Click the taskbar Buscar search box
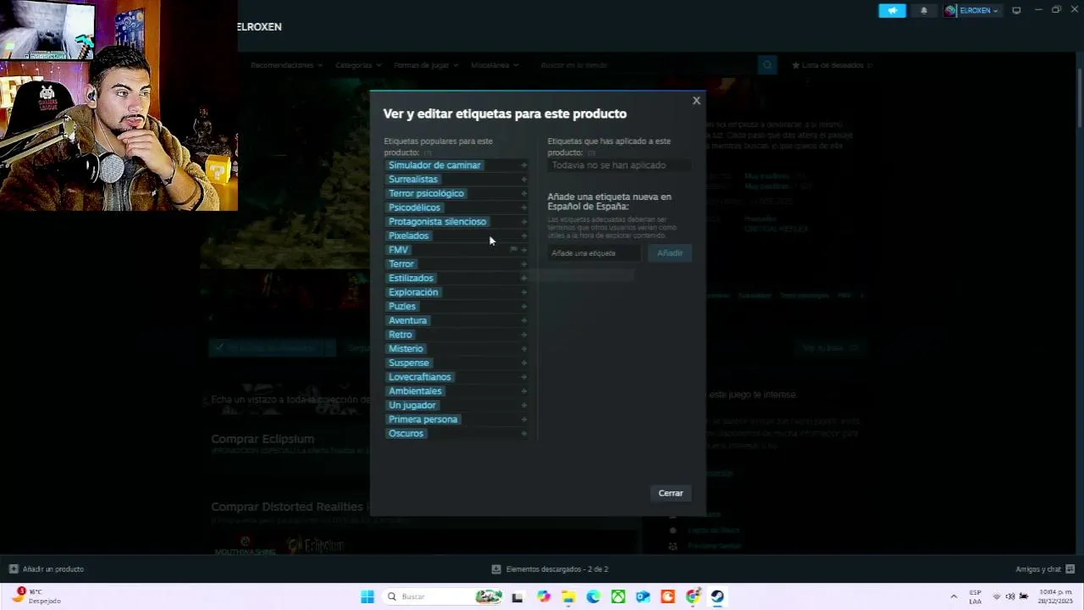1084x610 pixels. (443, 597)
